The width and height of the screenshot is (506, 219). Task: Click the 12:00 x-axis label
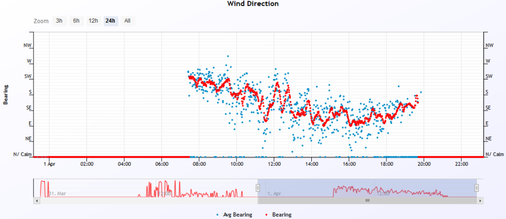click(274, 164)
